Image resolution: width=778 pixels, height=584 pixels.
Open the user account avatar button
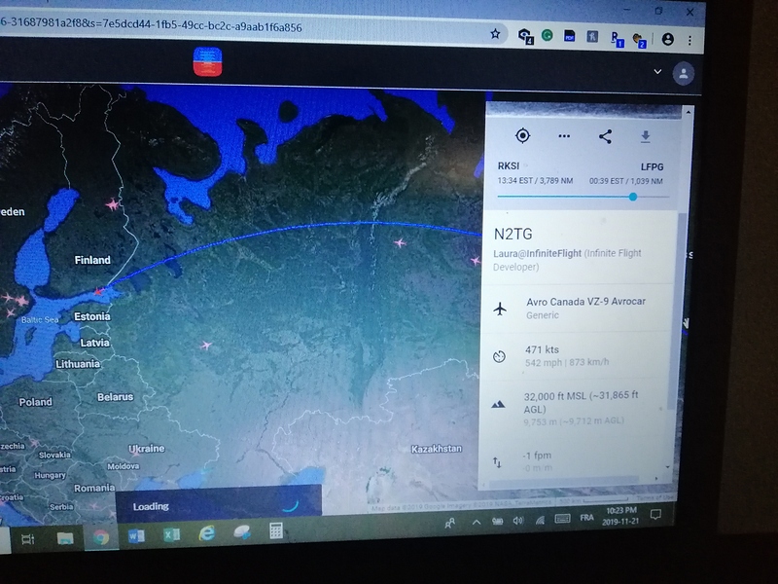(684, 74)
